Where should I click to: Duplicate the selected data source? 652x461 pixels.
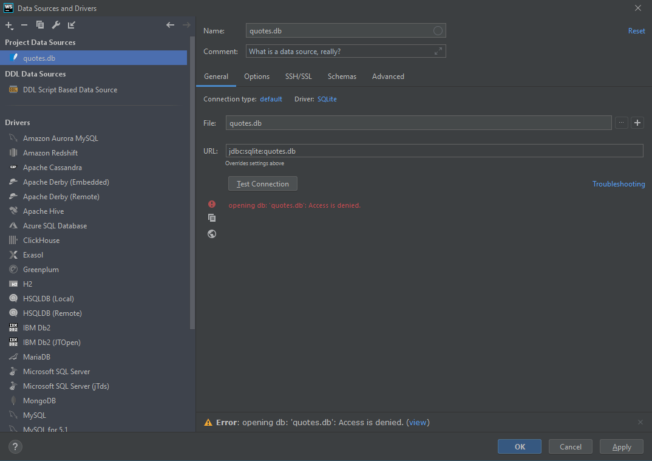[x=40, y=25]
